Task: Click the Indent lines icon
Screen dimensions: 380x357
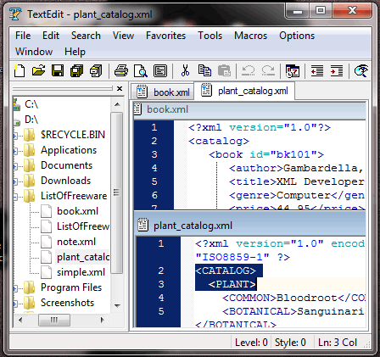Action: (x=337, y=70)
